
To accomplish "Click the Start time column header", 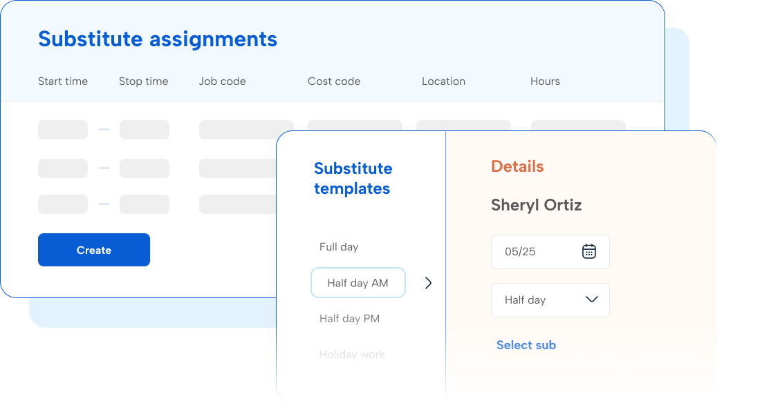I will pyautogui.click(x=63, y=81).
